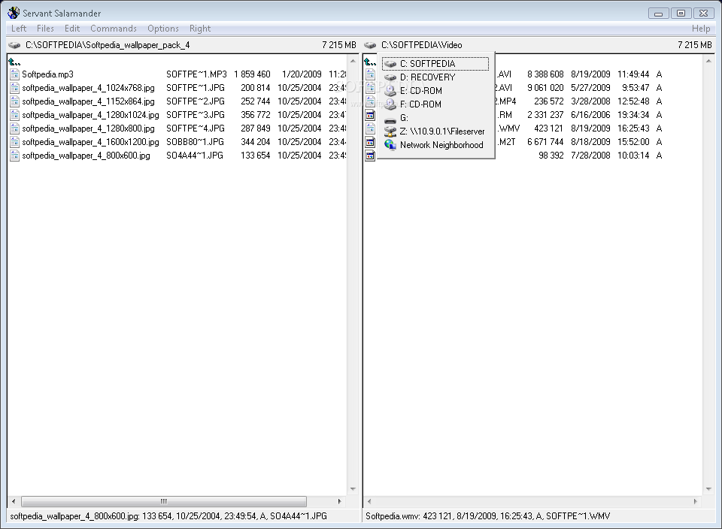Choose E: CD-ROM drive

tap(435, 91)
